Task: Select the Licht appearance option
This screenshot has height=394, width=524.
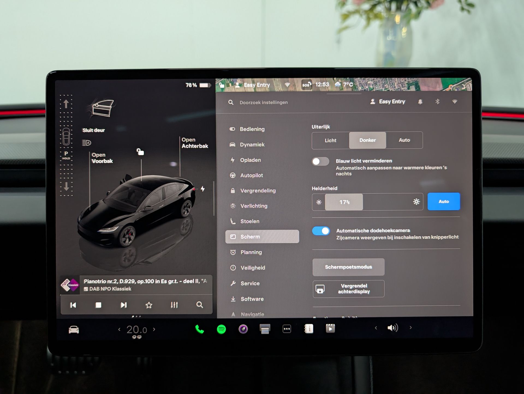Action: tap(330, 140)
